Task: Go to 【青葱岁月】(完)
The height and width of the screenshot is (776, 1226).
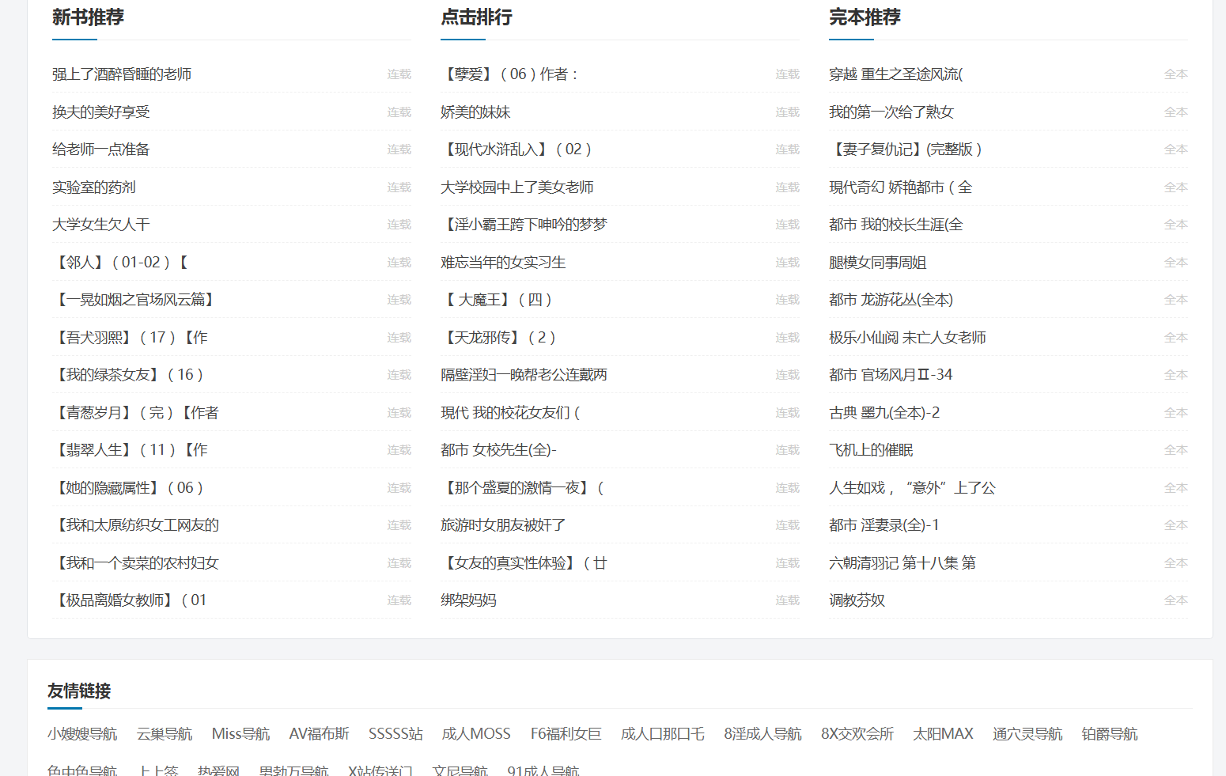Action: click(136, 413)
